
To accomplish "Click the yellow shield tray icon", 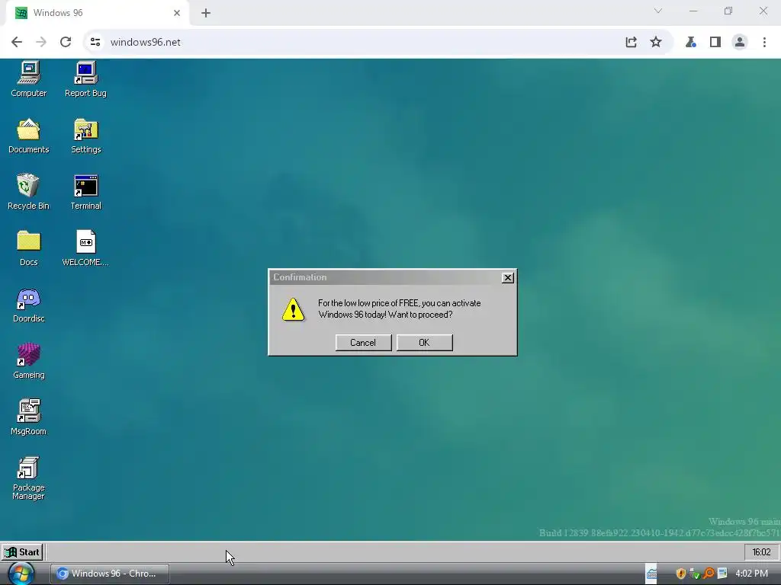I will point(681,574).
